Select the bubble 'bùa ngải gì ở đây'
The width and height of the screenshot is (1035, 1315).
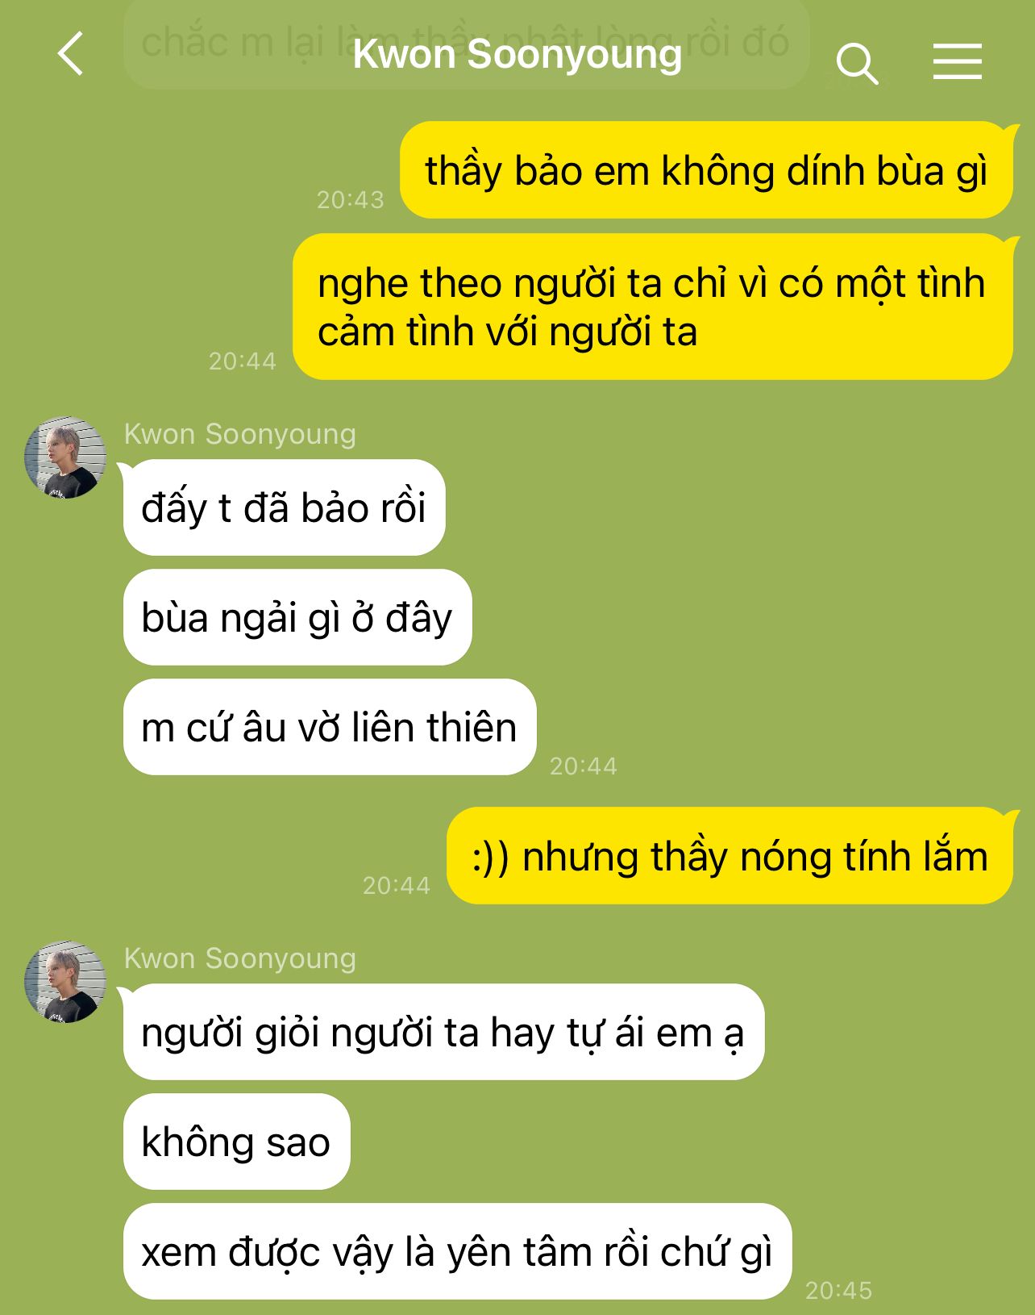tap(297, 617)
